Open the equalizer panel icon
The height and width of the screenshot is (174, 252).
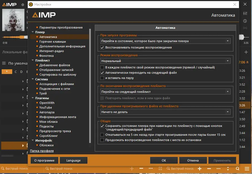coord(246,13)
